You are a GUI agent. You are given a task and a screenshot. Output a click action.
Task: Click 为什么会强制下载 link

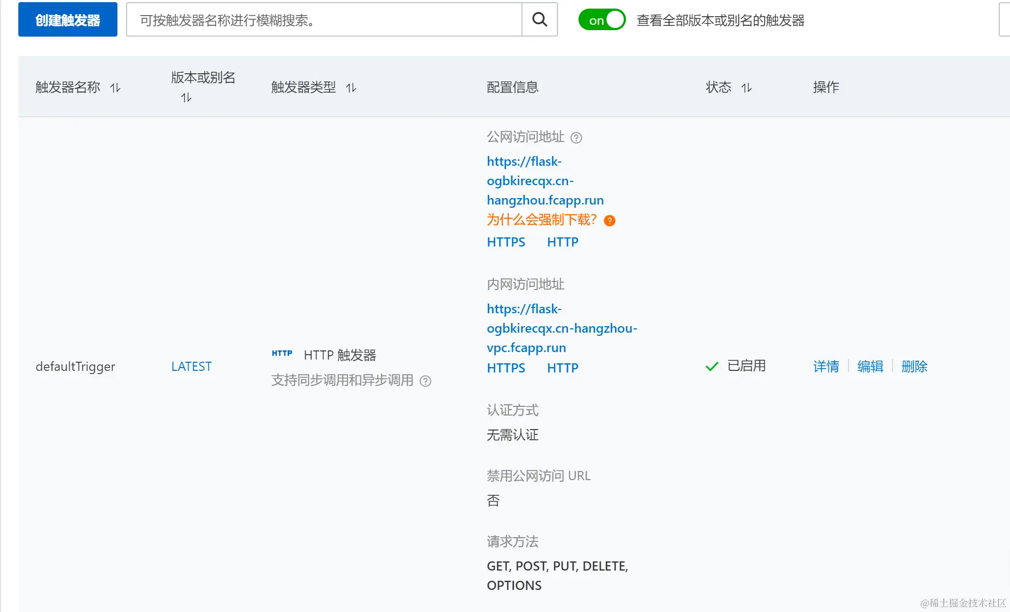coord(542,220)
